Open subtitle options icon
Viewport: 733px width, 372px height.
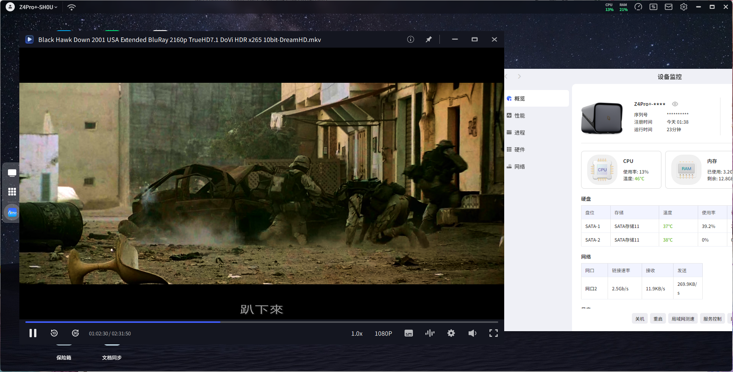pos(409,333)
